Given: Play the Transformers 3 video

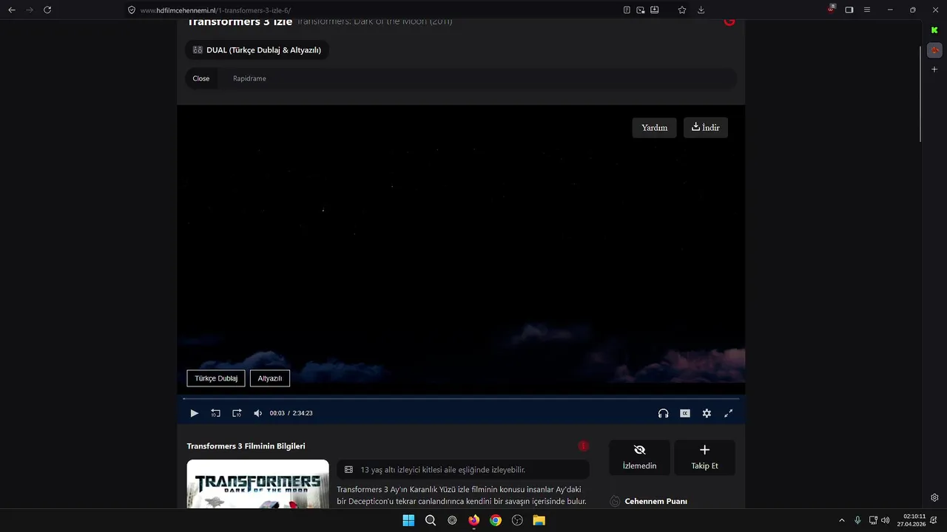Looking at the screenshot, I should pyautogui.click(x=194, y=413).
